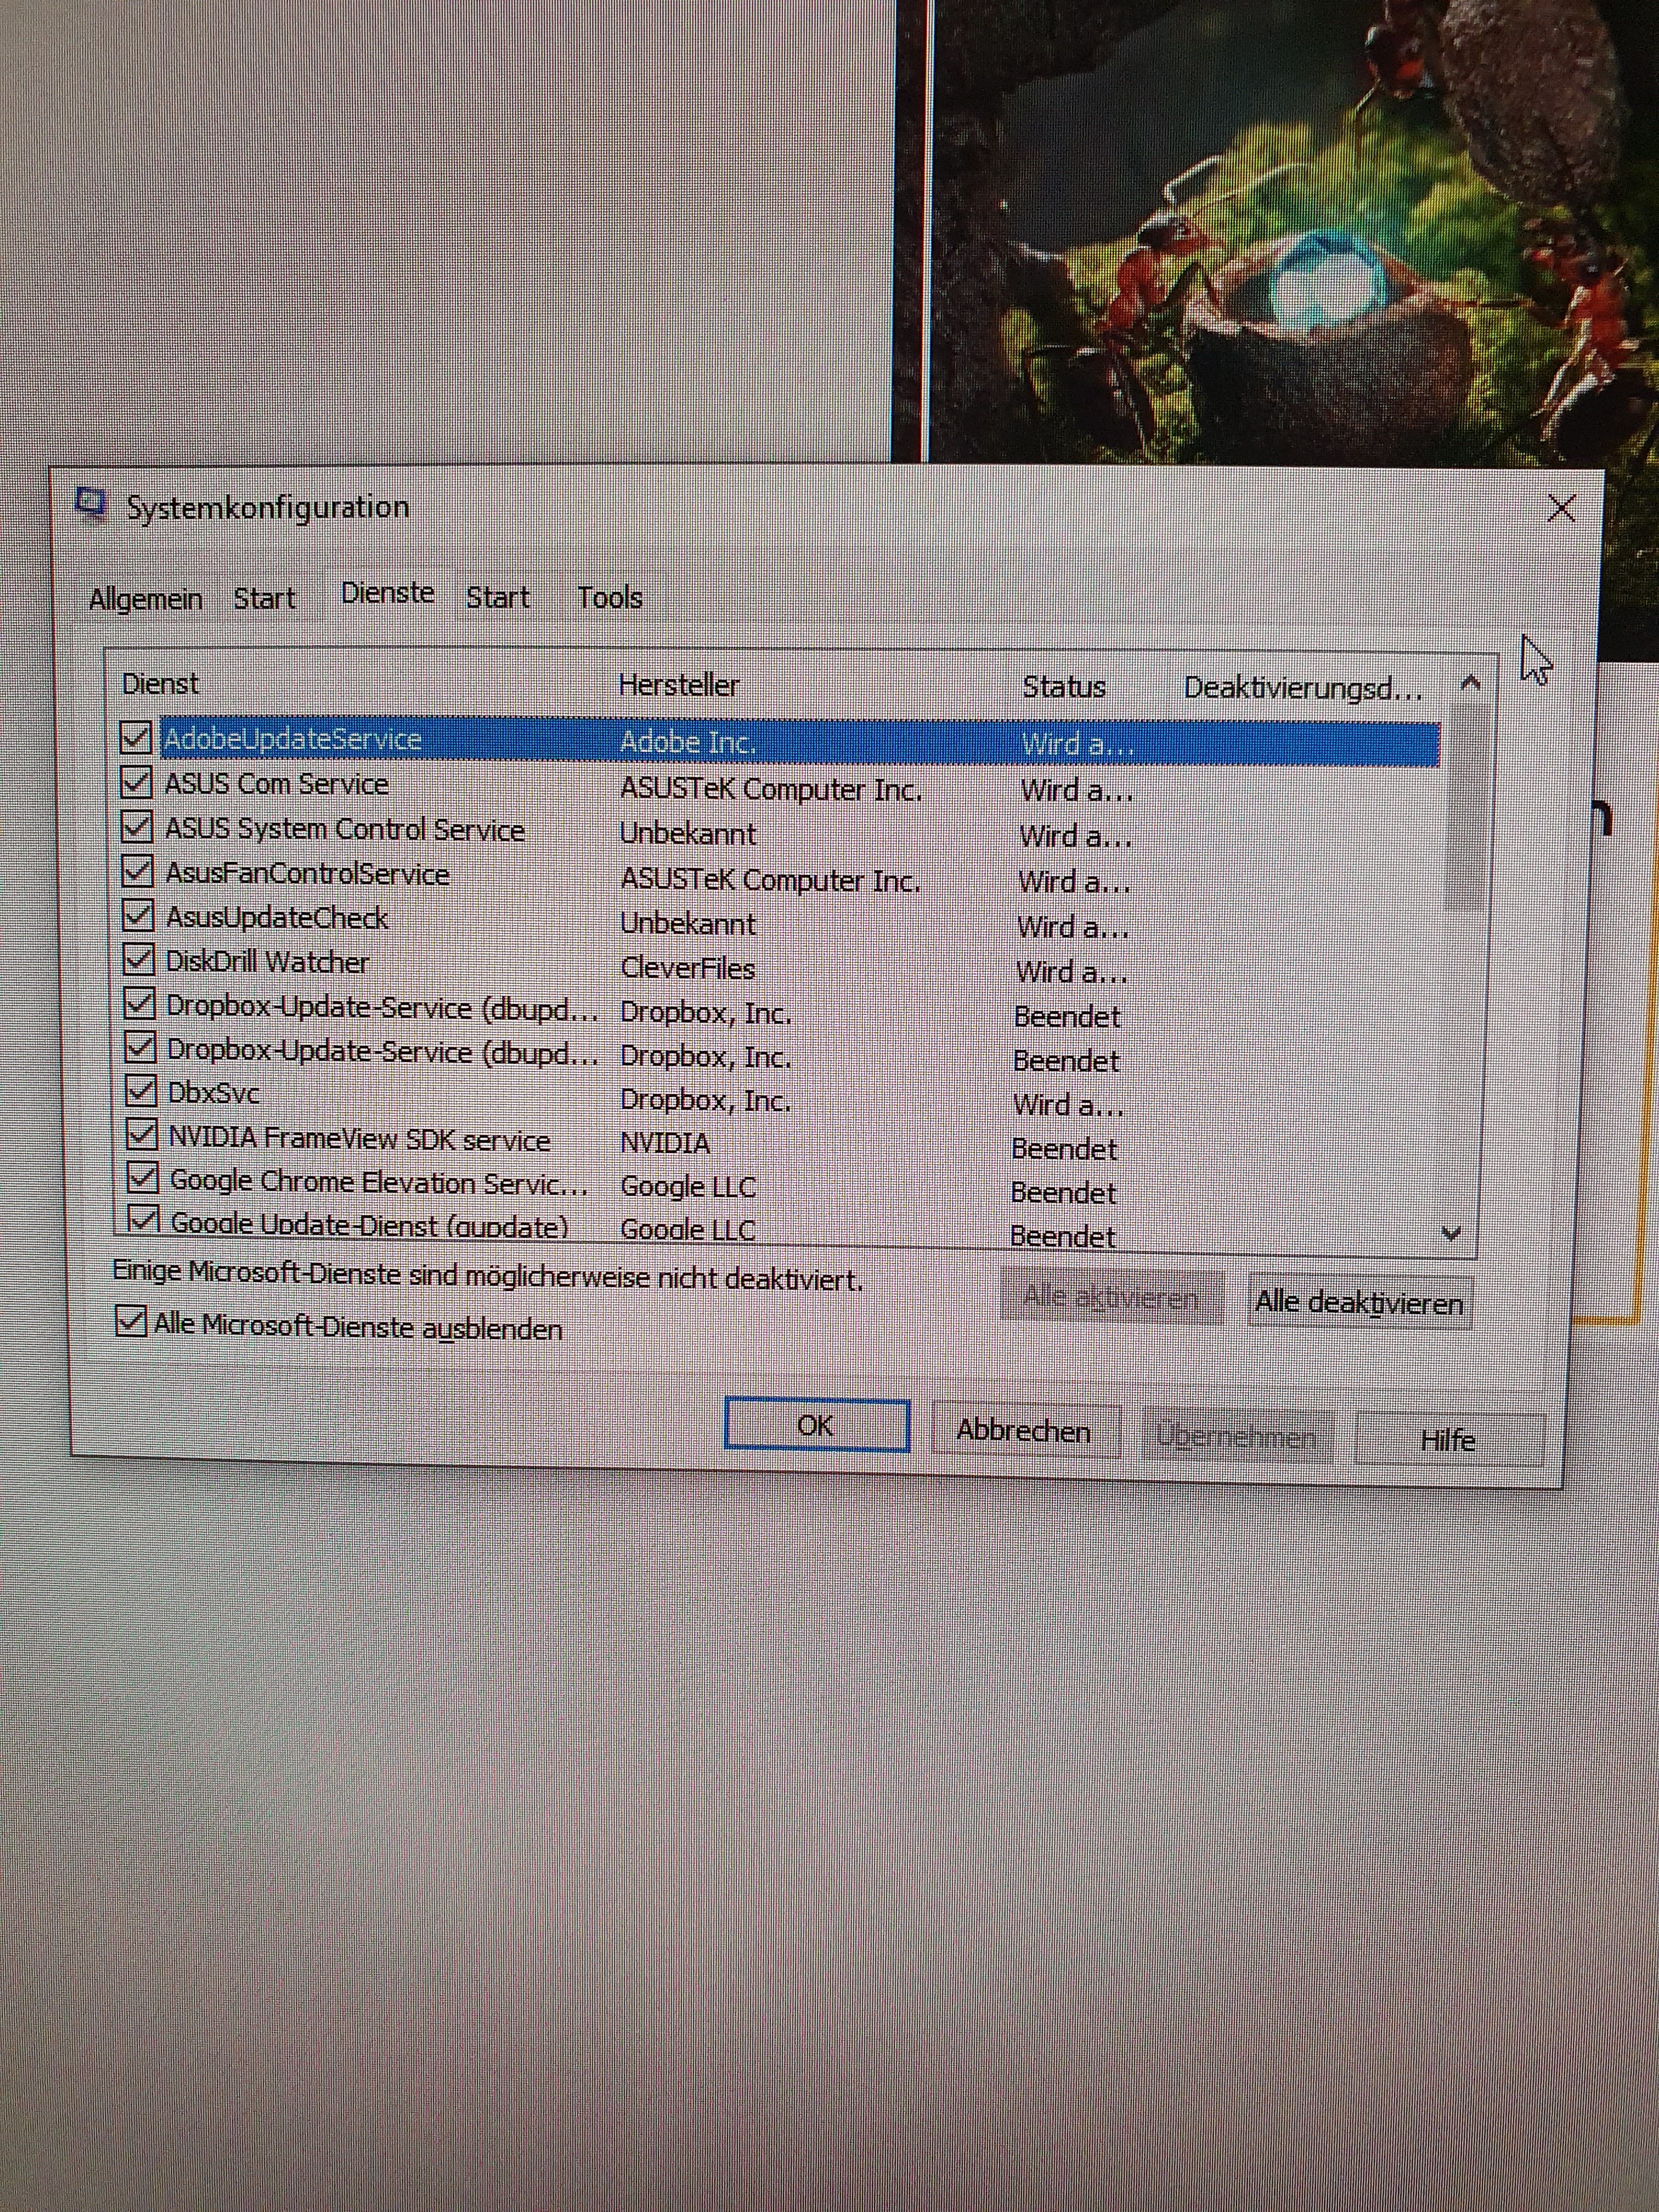
Task: Sort the list by Hersteller column header
Action: click(x=678, y=685)
